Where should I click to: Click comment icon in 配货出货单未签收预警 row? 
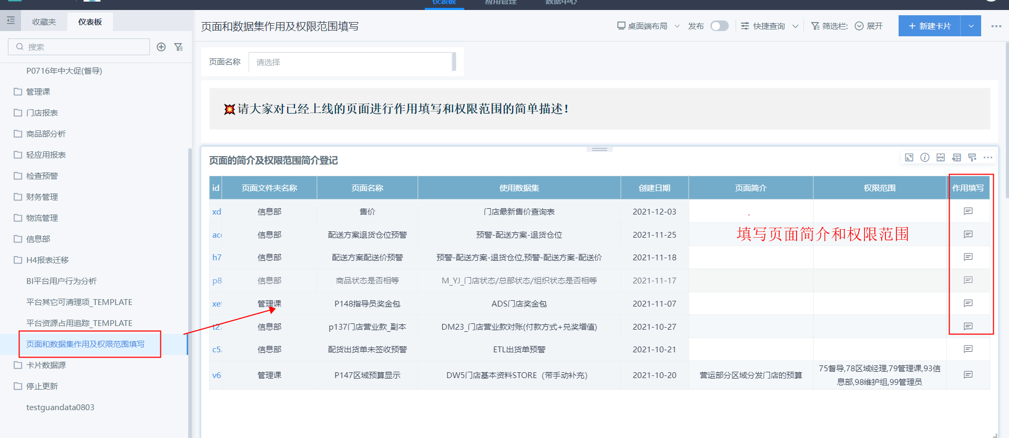(x=968, y=349)
